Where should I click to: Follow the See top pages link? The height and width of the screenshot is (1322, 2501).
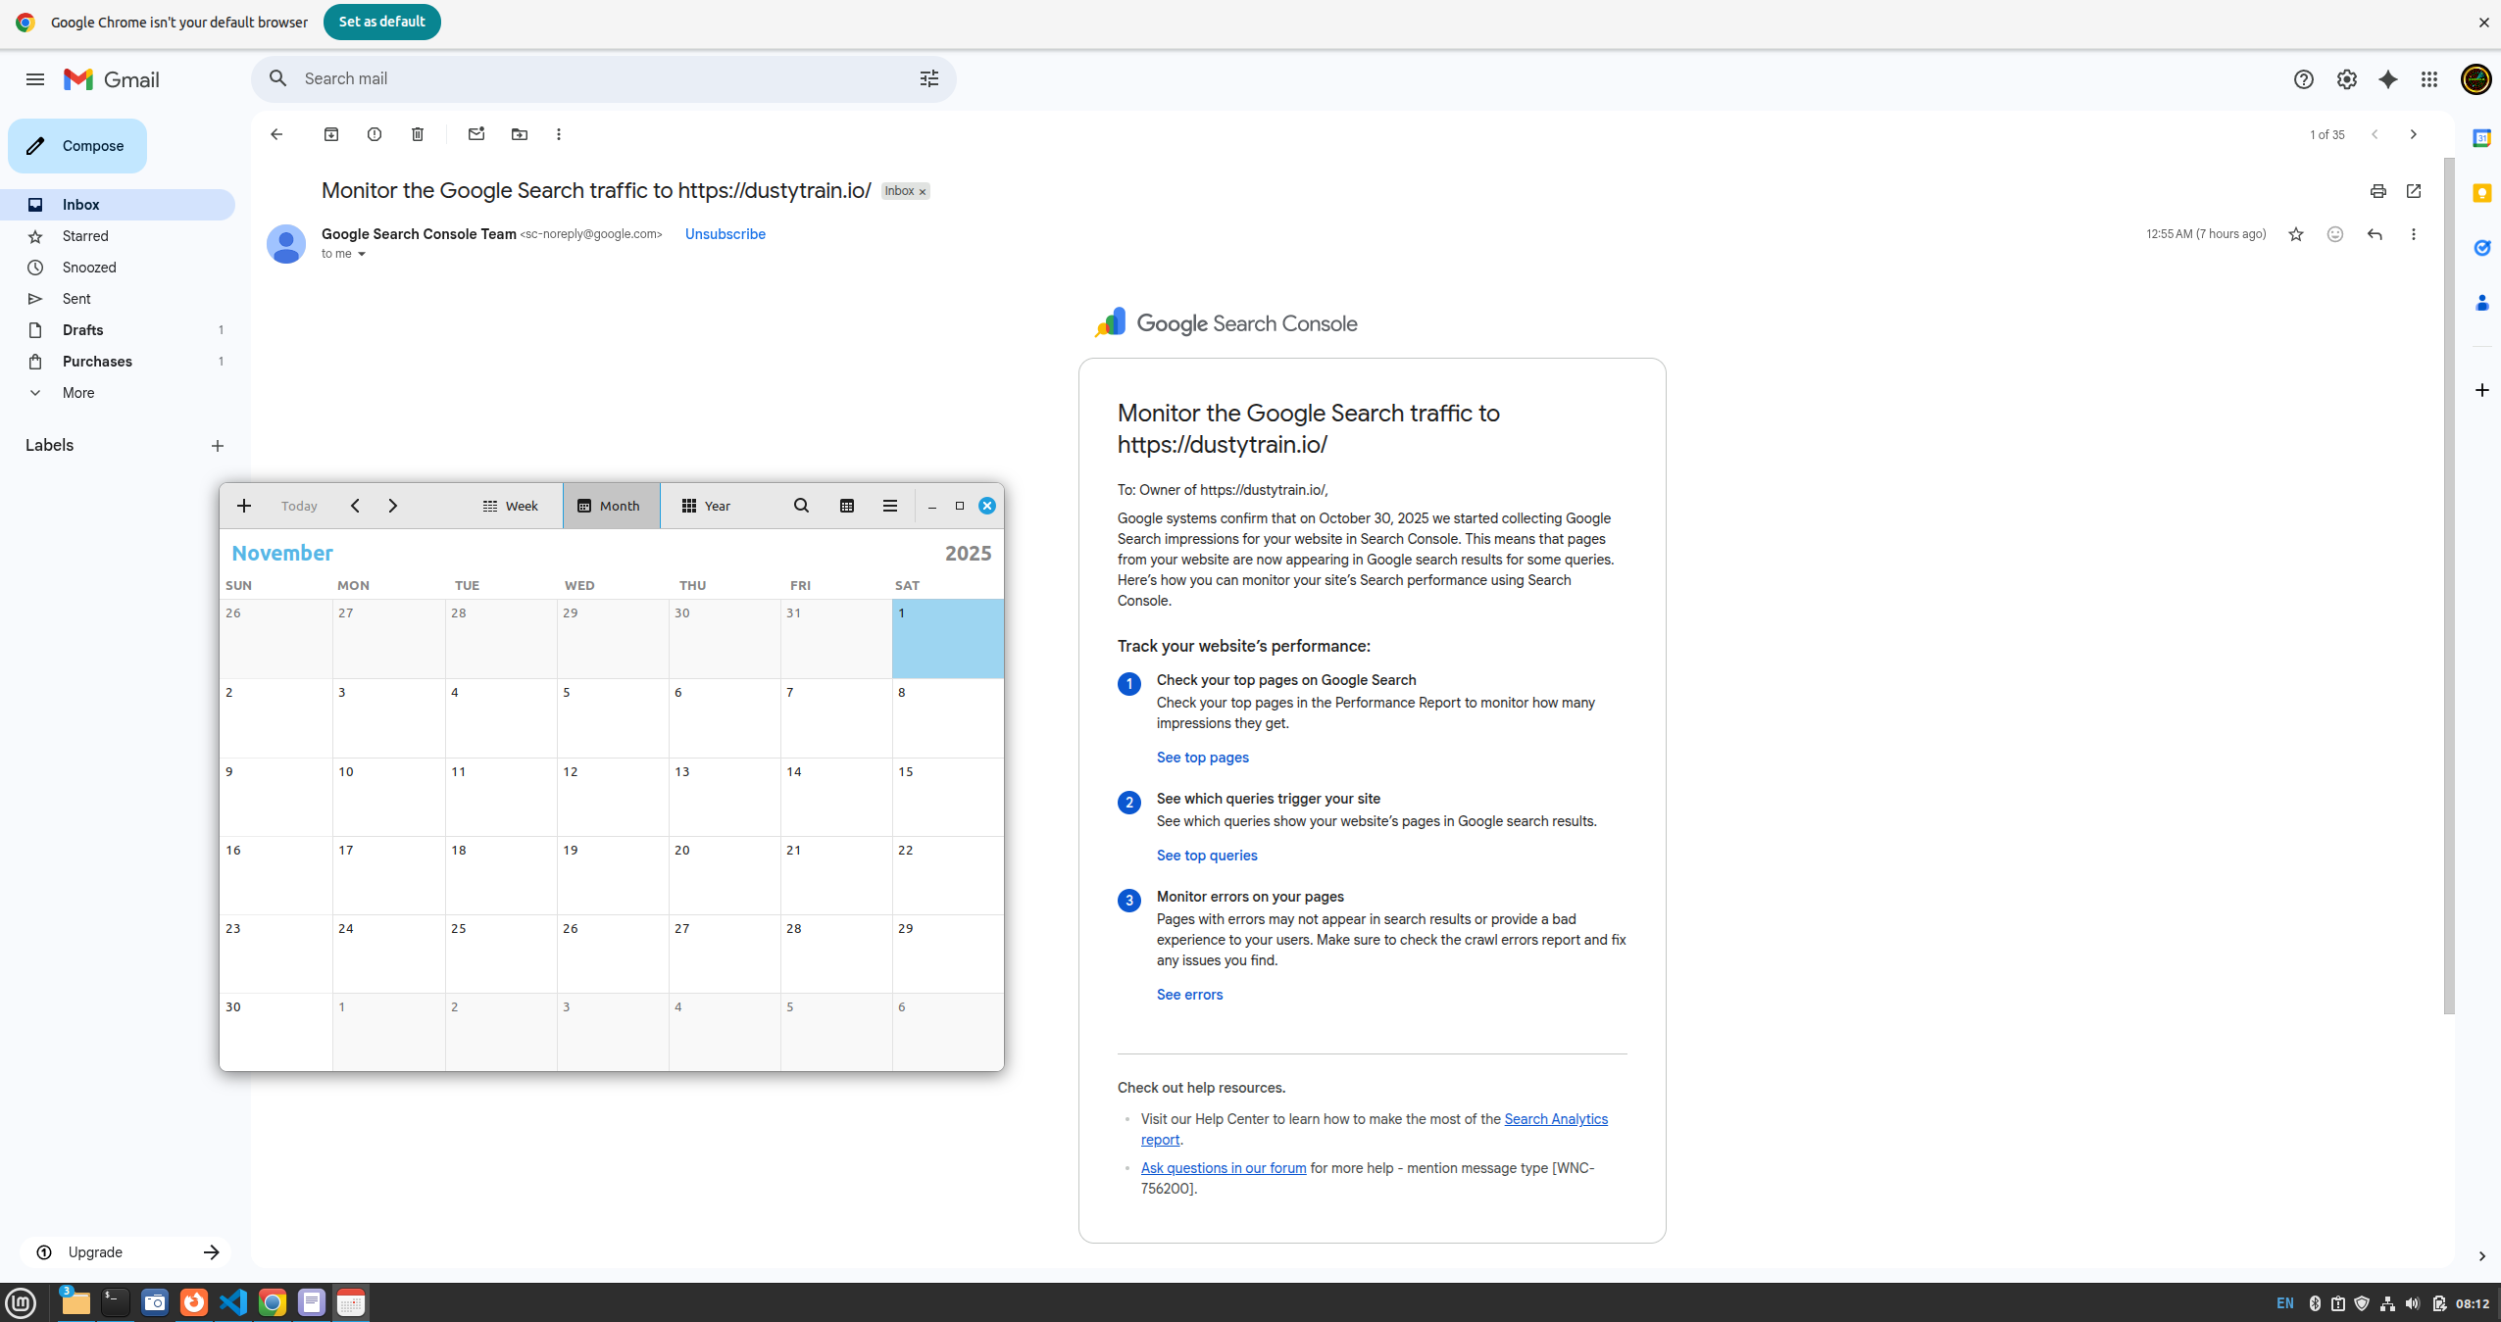point(1202,758)
